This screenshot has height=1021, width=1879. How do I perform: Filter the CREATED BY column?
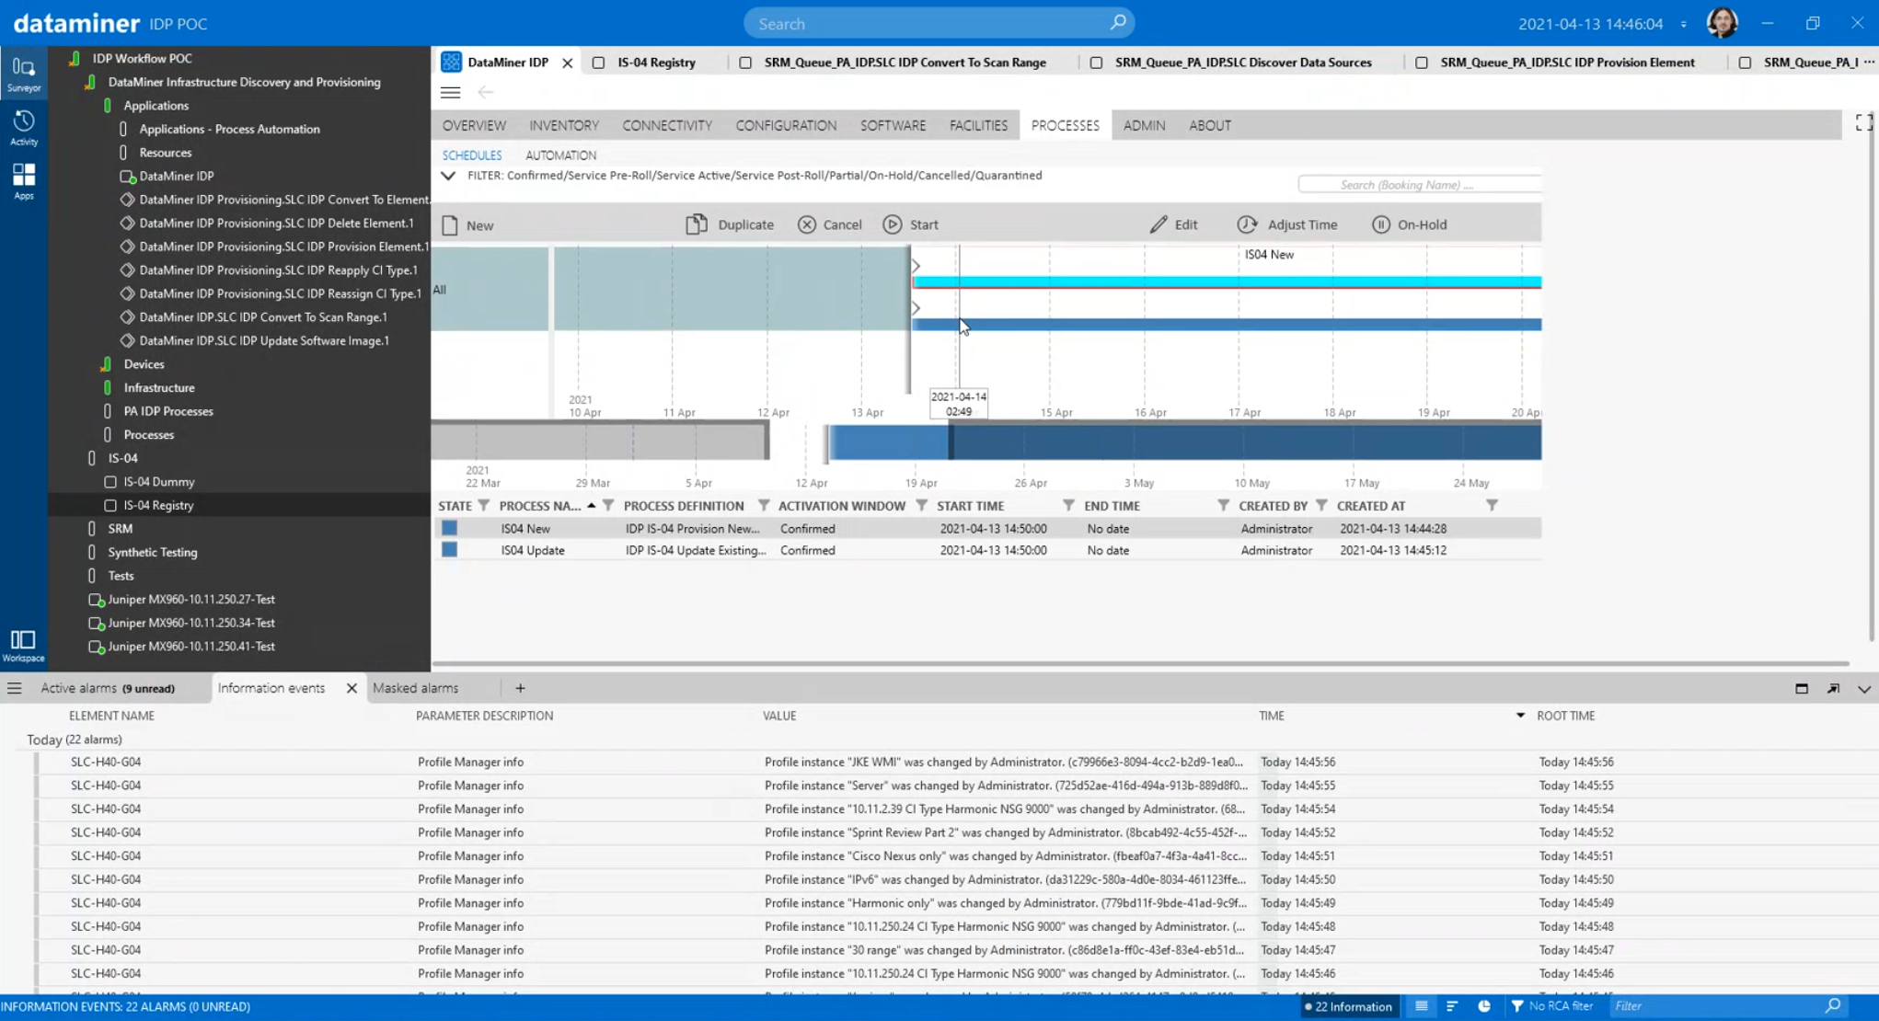pyautogui.click(x=1321, y=506)
